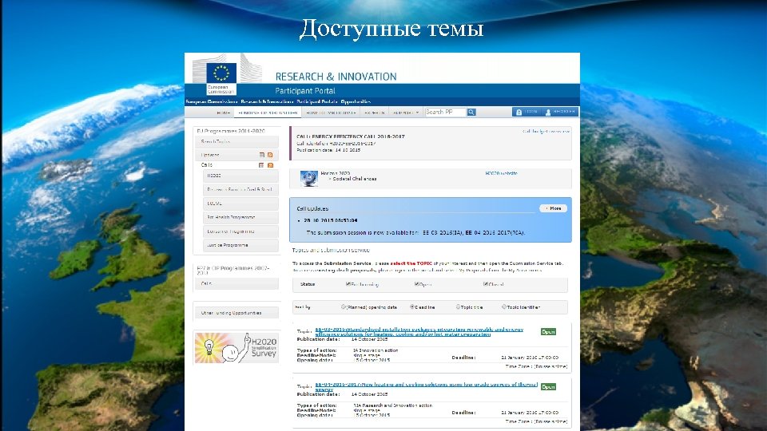Click the Search PP input field

[x=445, y=112]
